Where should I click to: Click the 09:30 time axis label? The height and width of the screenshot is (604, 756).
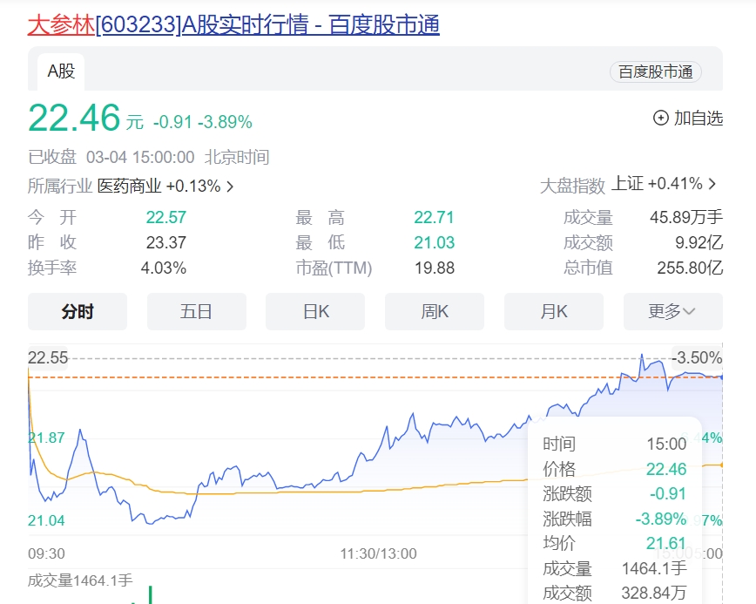click(x=46, y=553)
